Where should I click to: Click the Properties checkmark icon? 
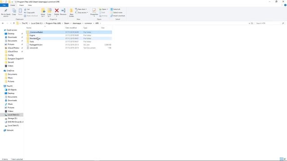point(94,11)
